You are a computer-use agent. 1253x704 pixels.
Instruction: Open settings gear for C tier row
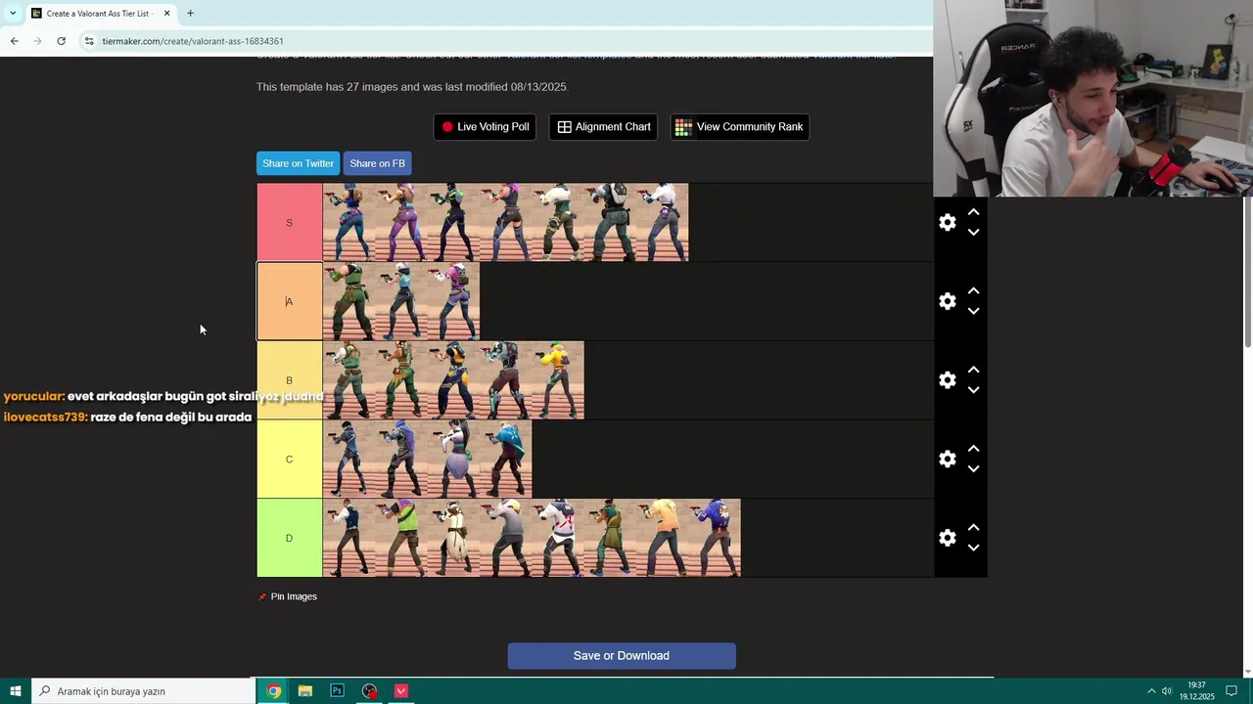pos(947,459)
